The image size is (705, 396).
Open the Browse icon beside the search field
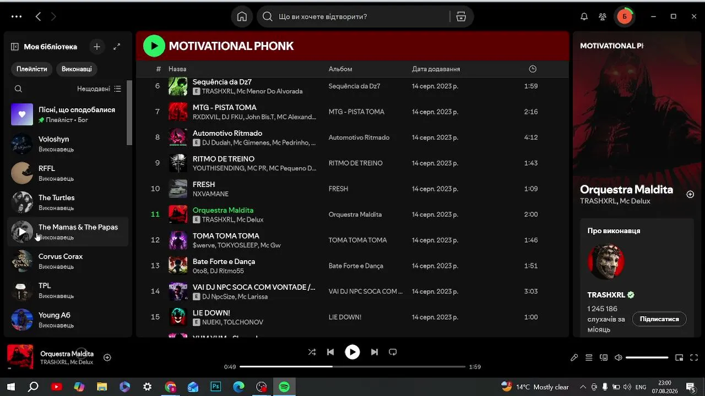coord(461,16)
